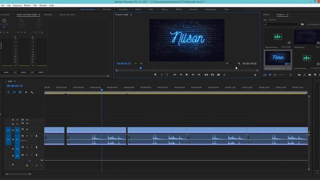Open the Sequence menu

click(17, 5)
